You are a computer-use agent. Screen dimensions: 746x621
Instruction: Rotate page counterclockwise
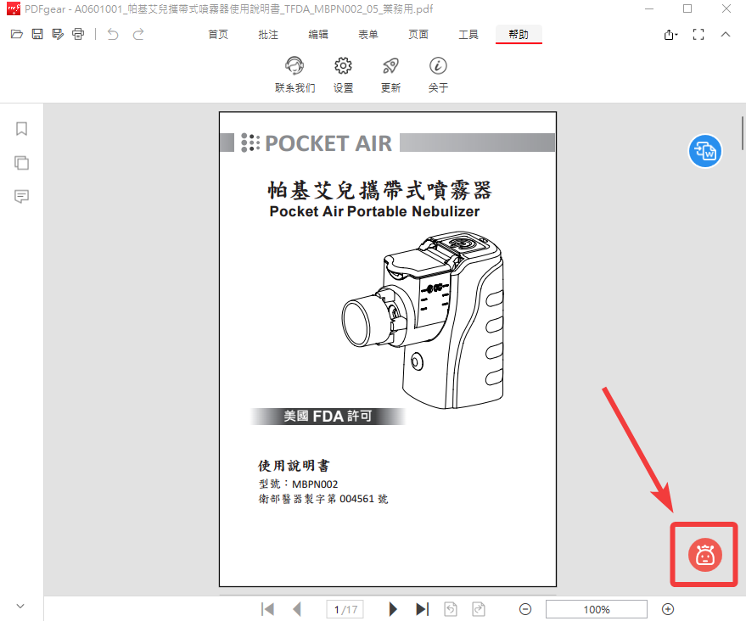[451, 609]
